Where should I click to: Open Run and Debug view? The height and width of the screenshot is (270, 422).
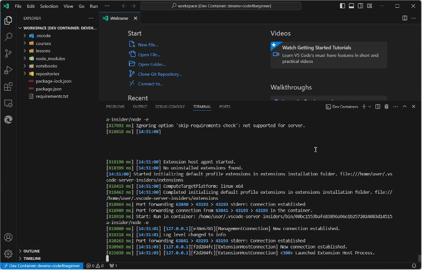coord(8,70)
